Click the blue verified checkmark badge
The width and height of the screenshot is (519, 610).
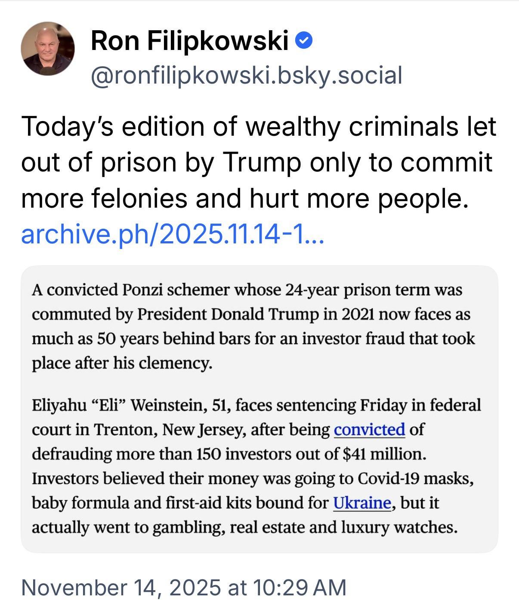pos(304,41)
